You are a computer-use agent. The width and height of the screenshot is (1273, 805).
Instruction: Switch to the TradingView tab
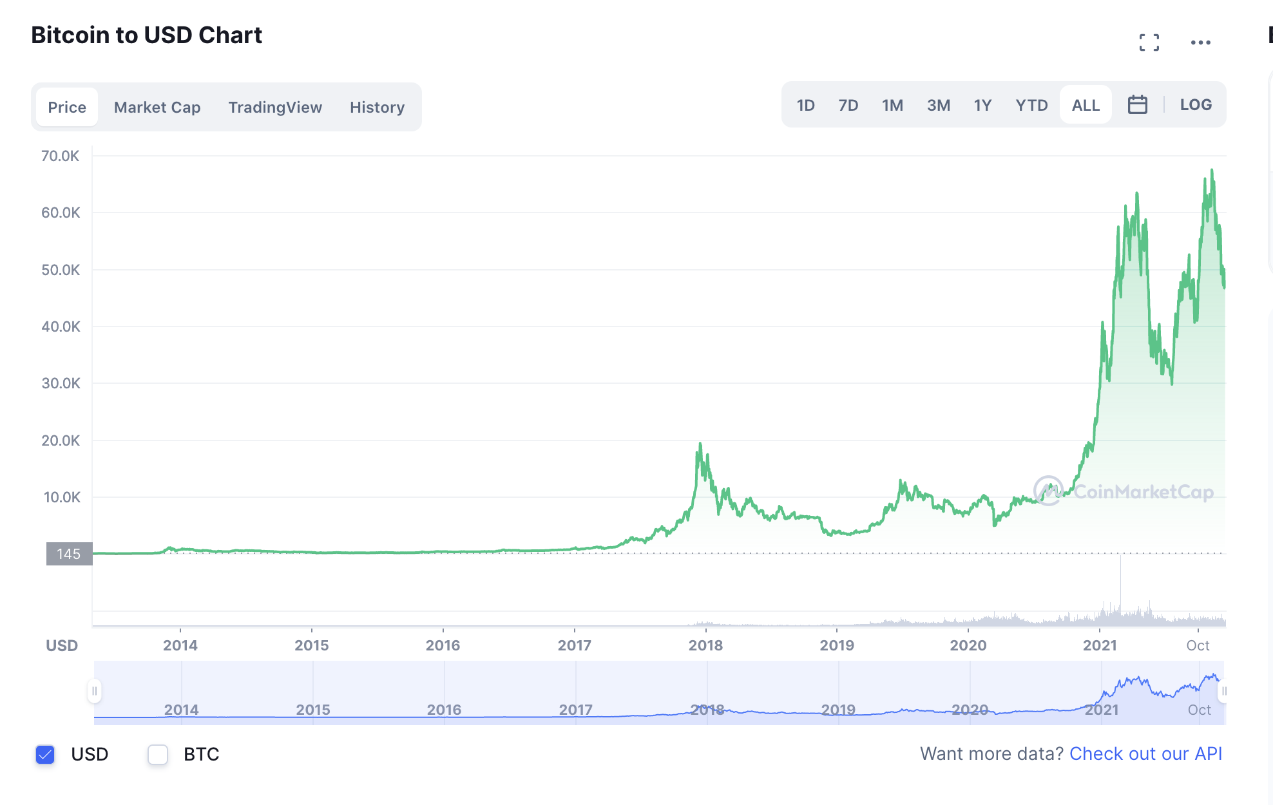(x=275, y=107)
